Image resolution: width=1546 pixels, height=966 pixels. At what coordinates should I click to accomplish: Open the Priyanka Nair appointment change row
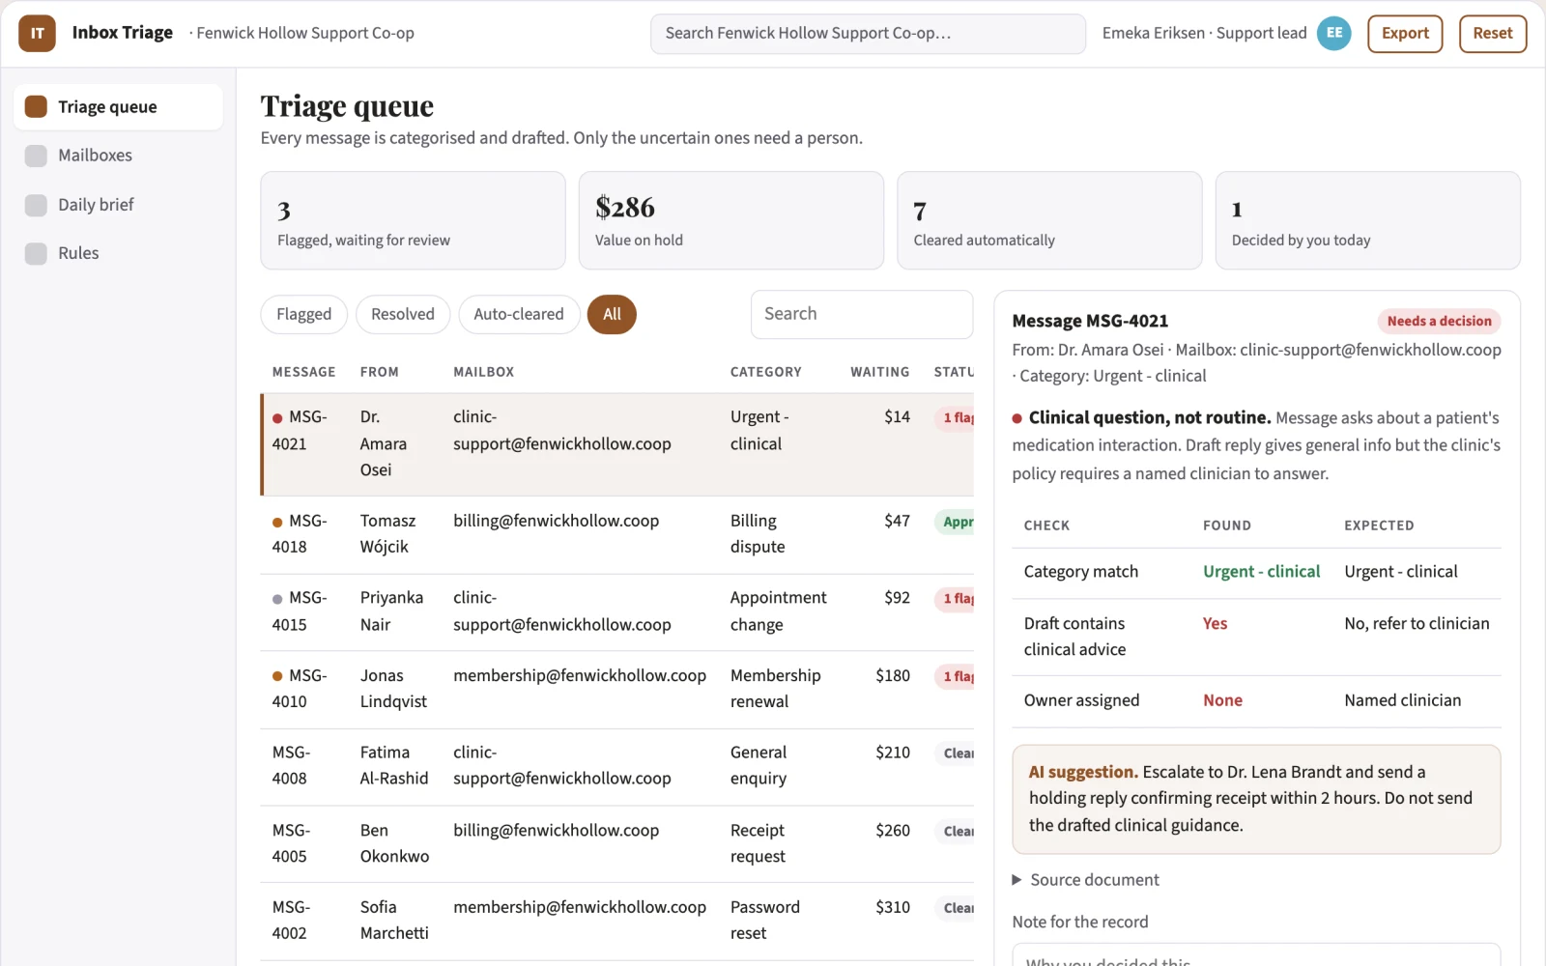(617, 611)
